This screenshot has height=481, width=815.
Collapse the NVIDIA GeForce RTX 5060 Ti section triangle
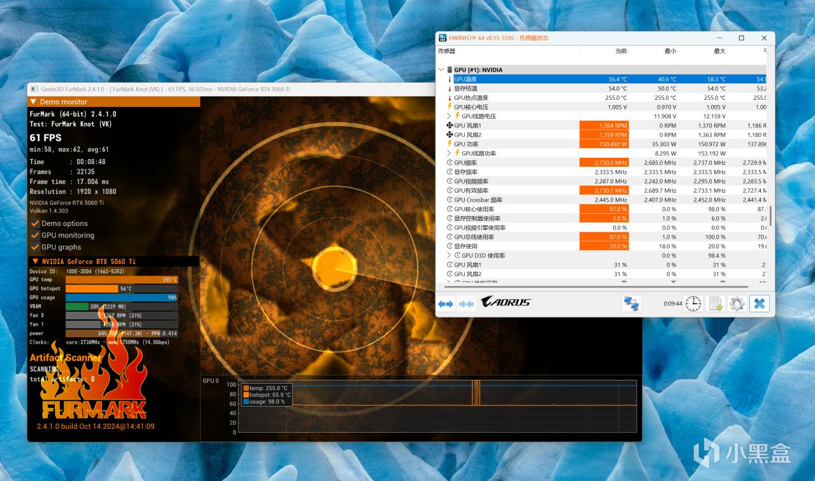35,261
